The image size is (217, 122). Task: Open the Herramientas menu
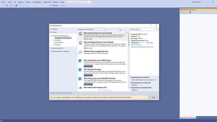(37, 2)
